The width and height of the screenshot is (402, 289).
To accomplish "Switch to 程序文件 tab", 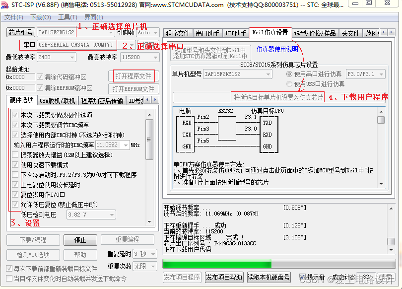I will point(178,33).
